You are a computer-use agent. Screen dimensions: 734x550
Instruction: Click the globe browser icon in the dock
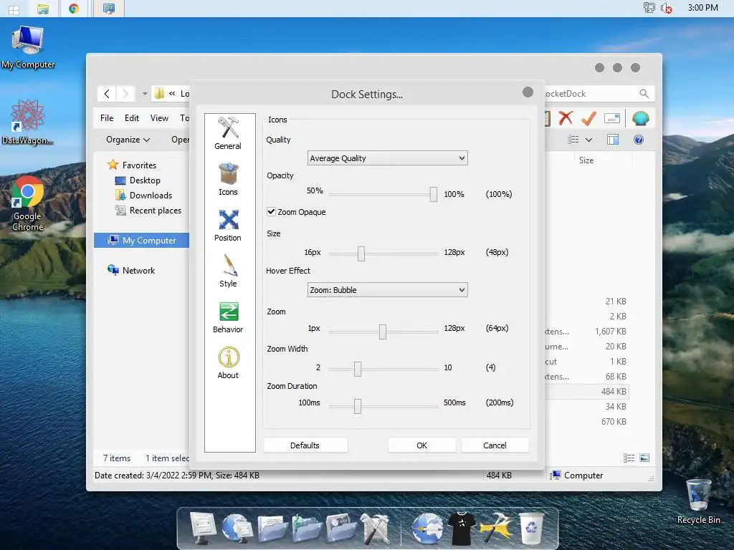point(427,529)
